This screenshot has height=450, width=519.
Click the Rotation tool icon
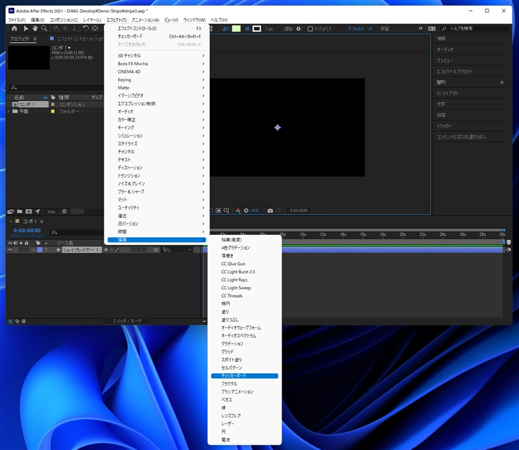coord(85,29)
